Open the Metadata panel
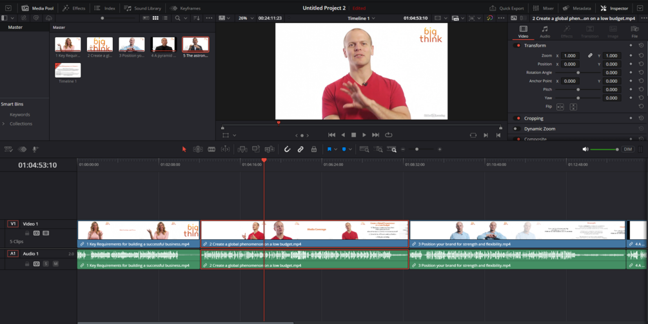The width and height of the screenshot is (648, 324). [x=577, y=8]
